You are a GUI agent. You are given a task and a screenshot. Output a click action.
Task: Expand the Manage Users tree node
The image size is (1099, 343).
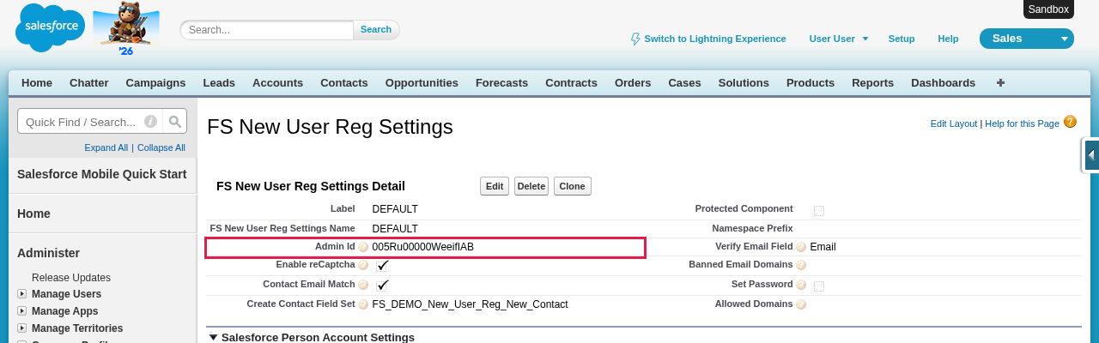[x=22, y=294]
